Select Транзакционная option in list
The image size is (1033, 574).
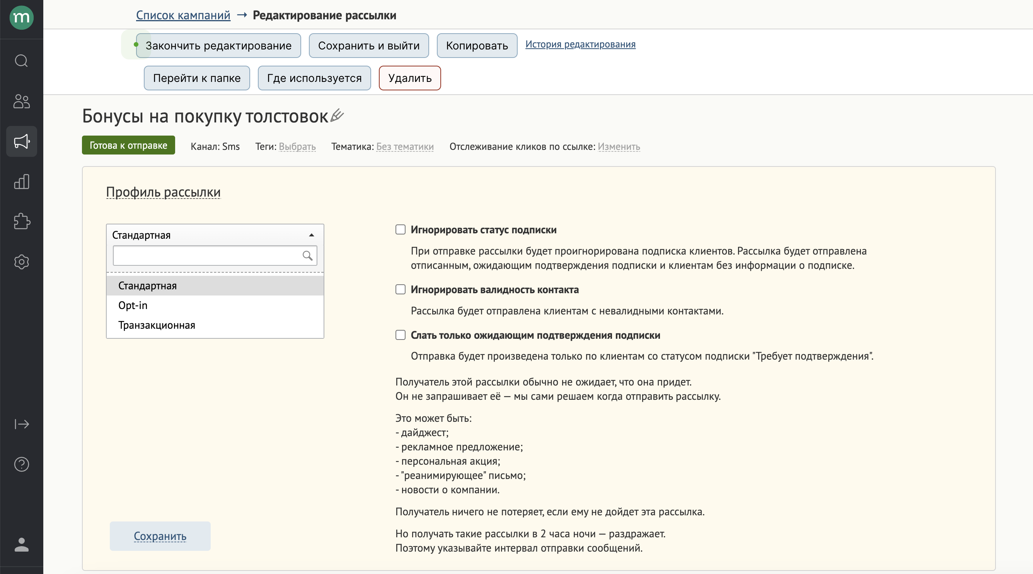215,325
